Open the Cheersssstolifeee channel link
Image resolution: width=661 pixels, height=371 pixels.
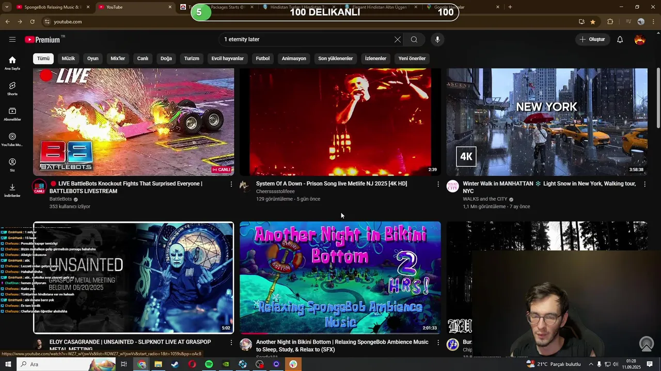click(275, 192)
